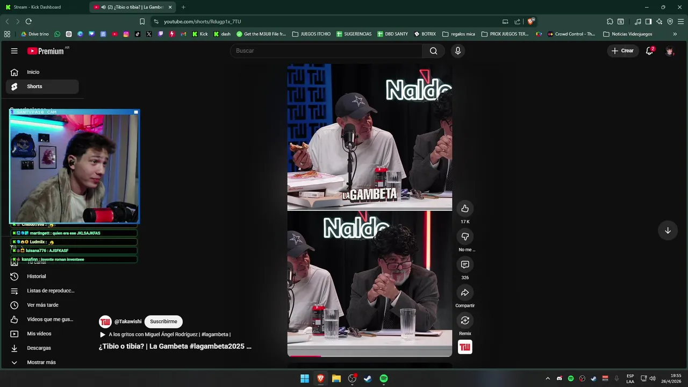Viewport: 688px width, 387px height.
Task: Open Ver más tarde in sidebar
Action: click(42, 305)
